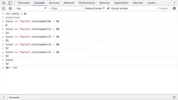Click the result value 8

pos(6,25)
